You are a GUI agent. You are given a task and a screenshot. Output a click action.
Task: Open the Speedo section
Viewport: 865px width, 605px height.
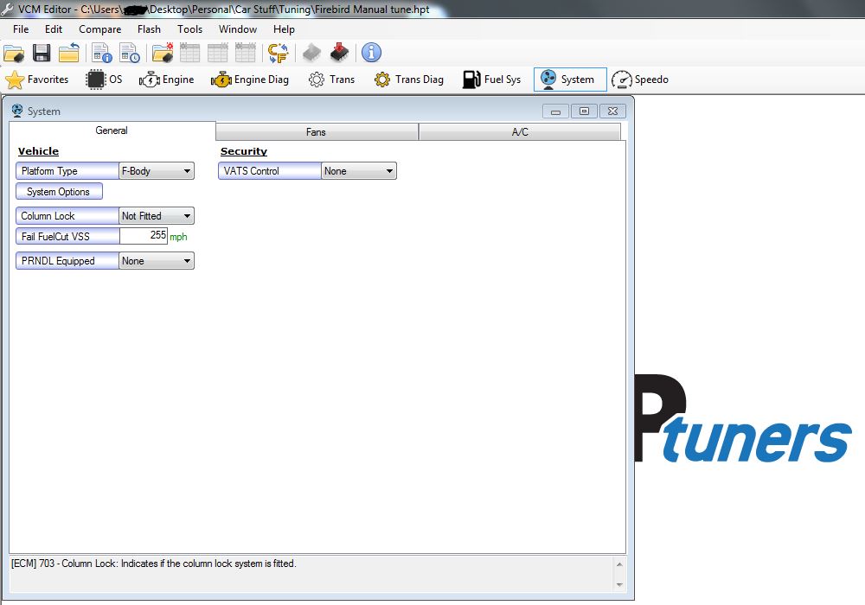click(639, 80)
